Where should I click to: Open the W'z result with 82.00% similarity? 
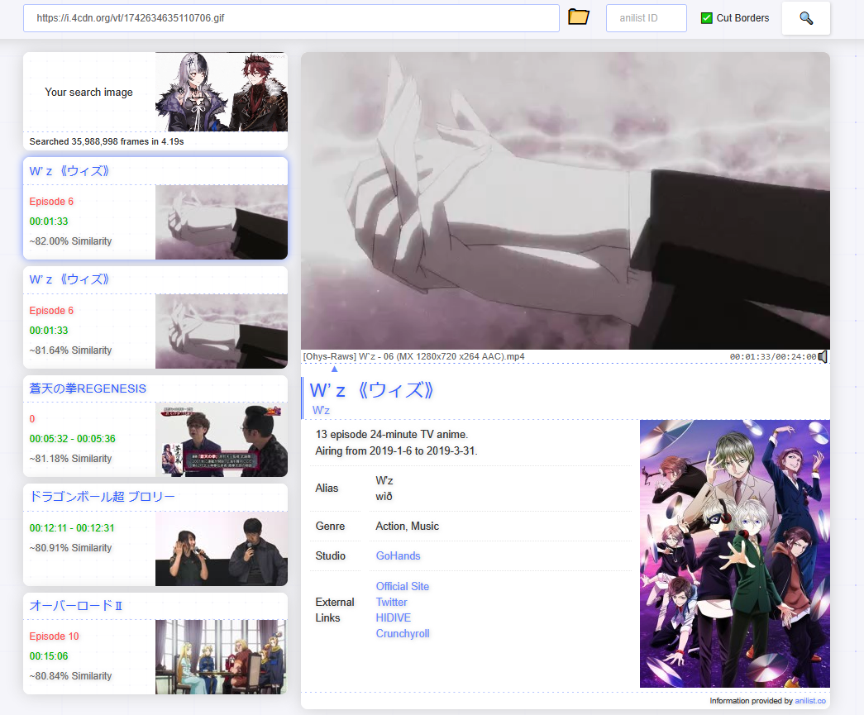155,208
